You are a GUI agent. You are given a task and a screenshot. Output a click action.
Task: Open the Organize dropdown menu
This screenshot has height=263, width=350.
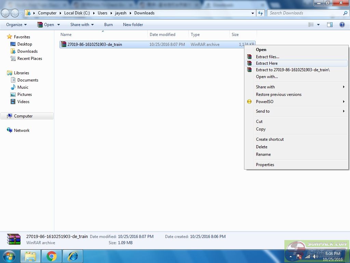point(16,25)
